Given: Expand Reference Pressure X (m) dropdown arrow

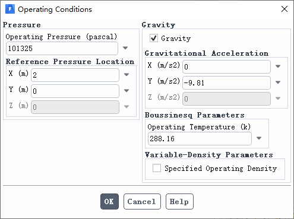Looking at the screenshot, I should click(127, 75).
